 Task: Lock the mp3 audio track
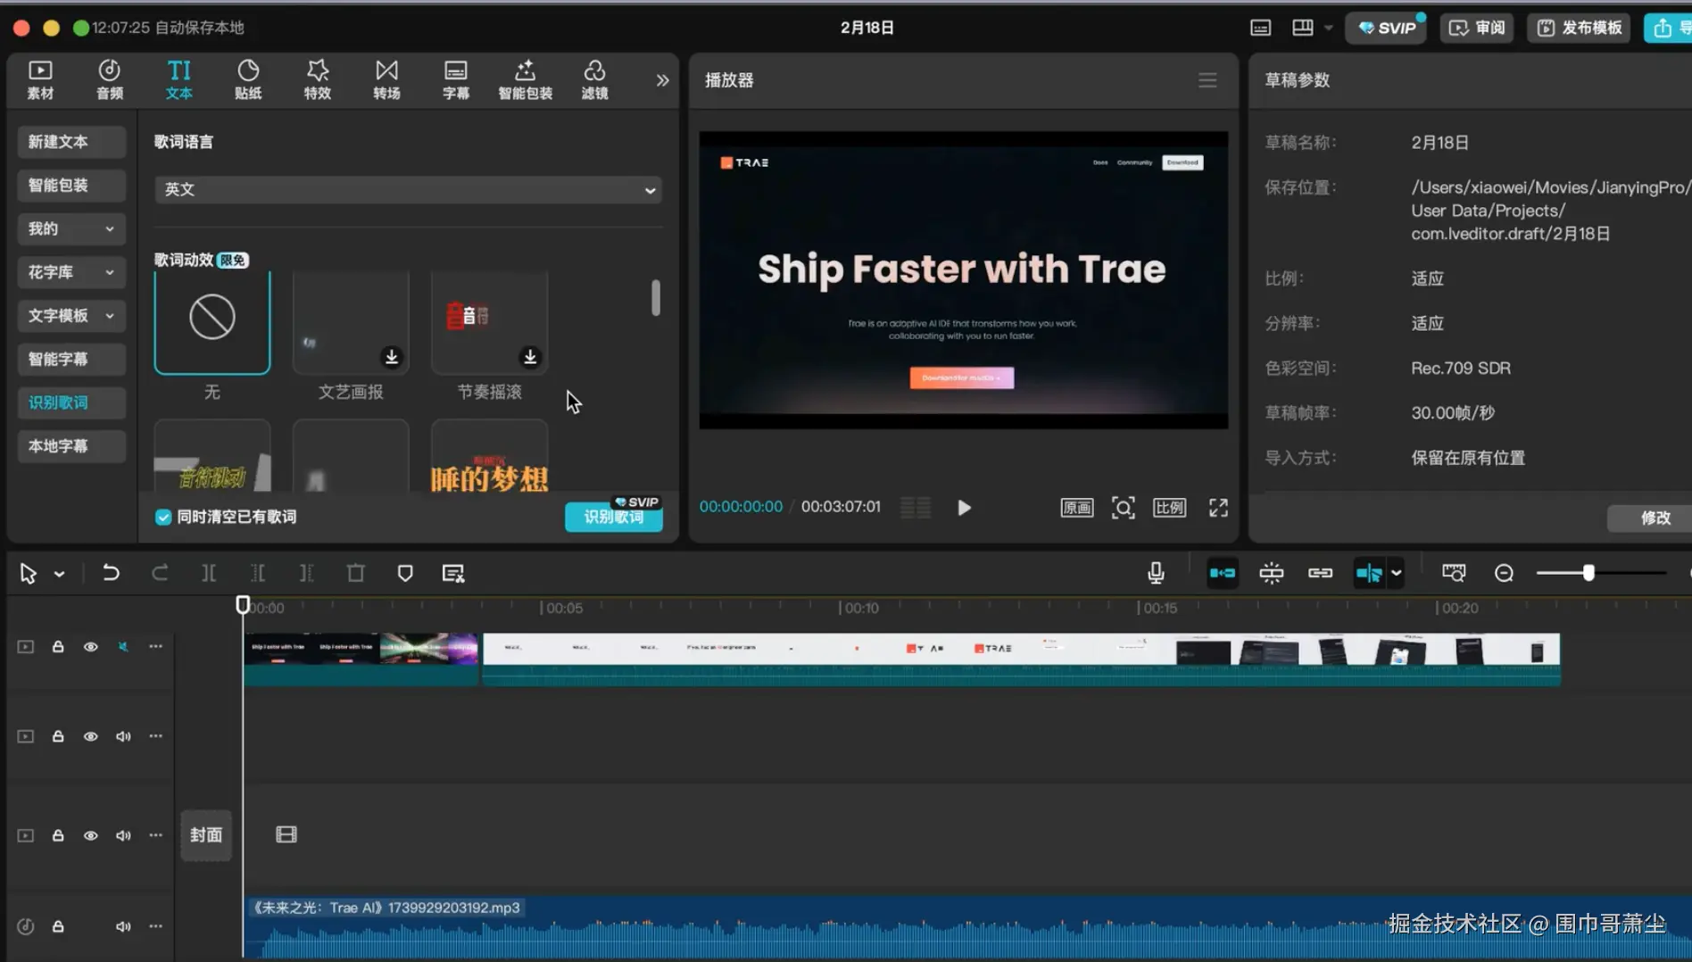point(58,926)
